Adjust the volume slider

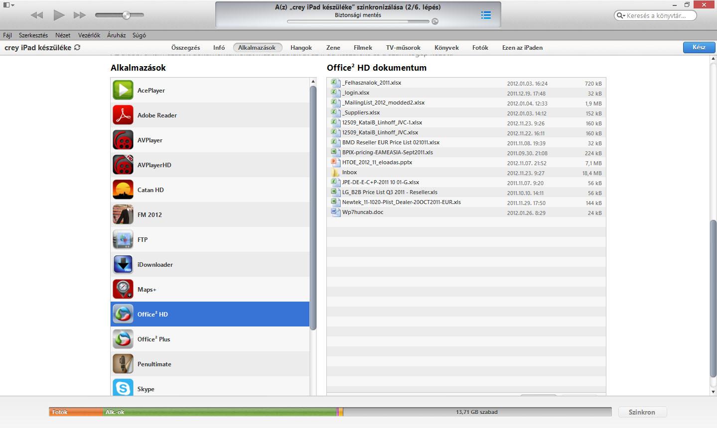coord(120,15)
